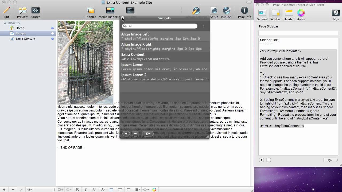Open the gear action menu below Webpages

(x=29, y=190)
